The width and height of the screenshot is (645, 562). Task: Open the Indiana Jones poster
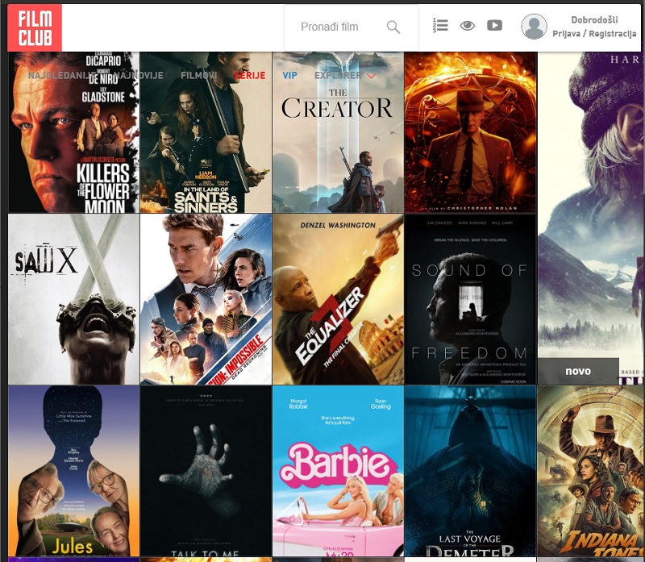pos(591,471)
